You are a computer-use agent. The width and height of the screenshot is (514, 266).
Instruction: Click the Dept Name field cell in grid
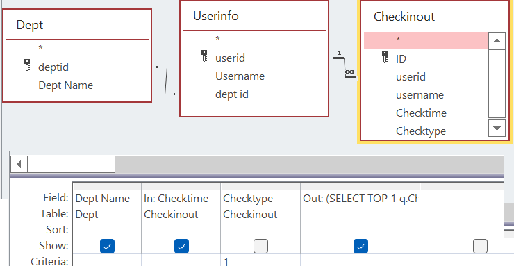[107, 198]
